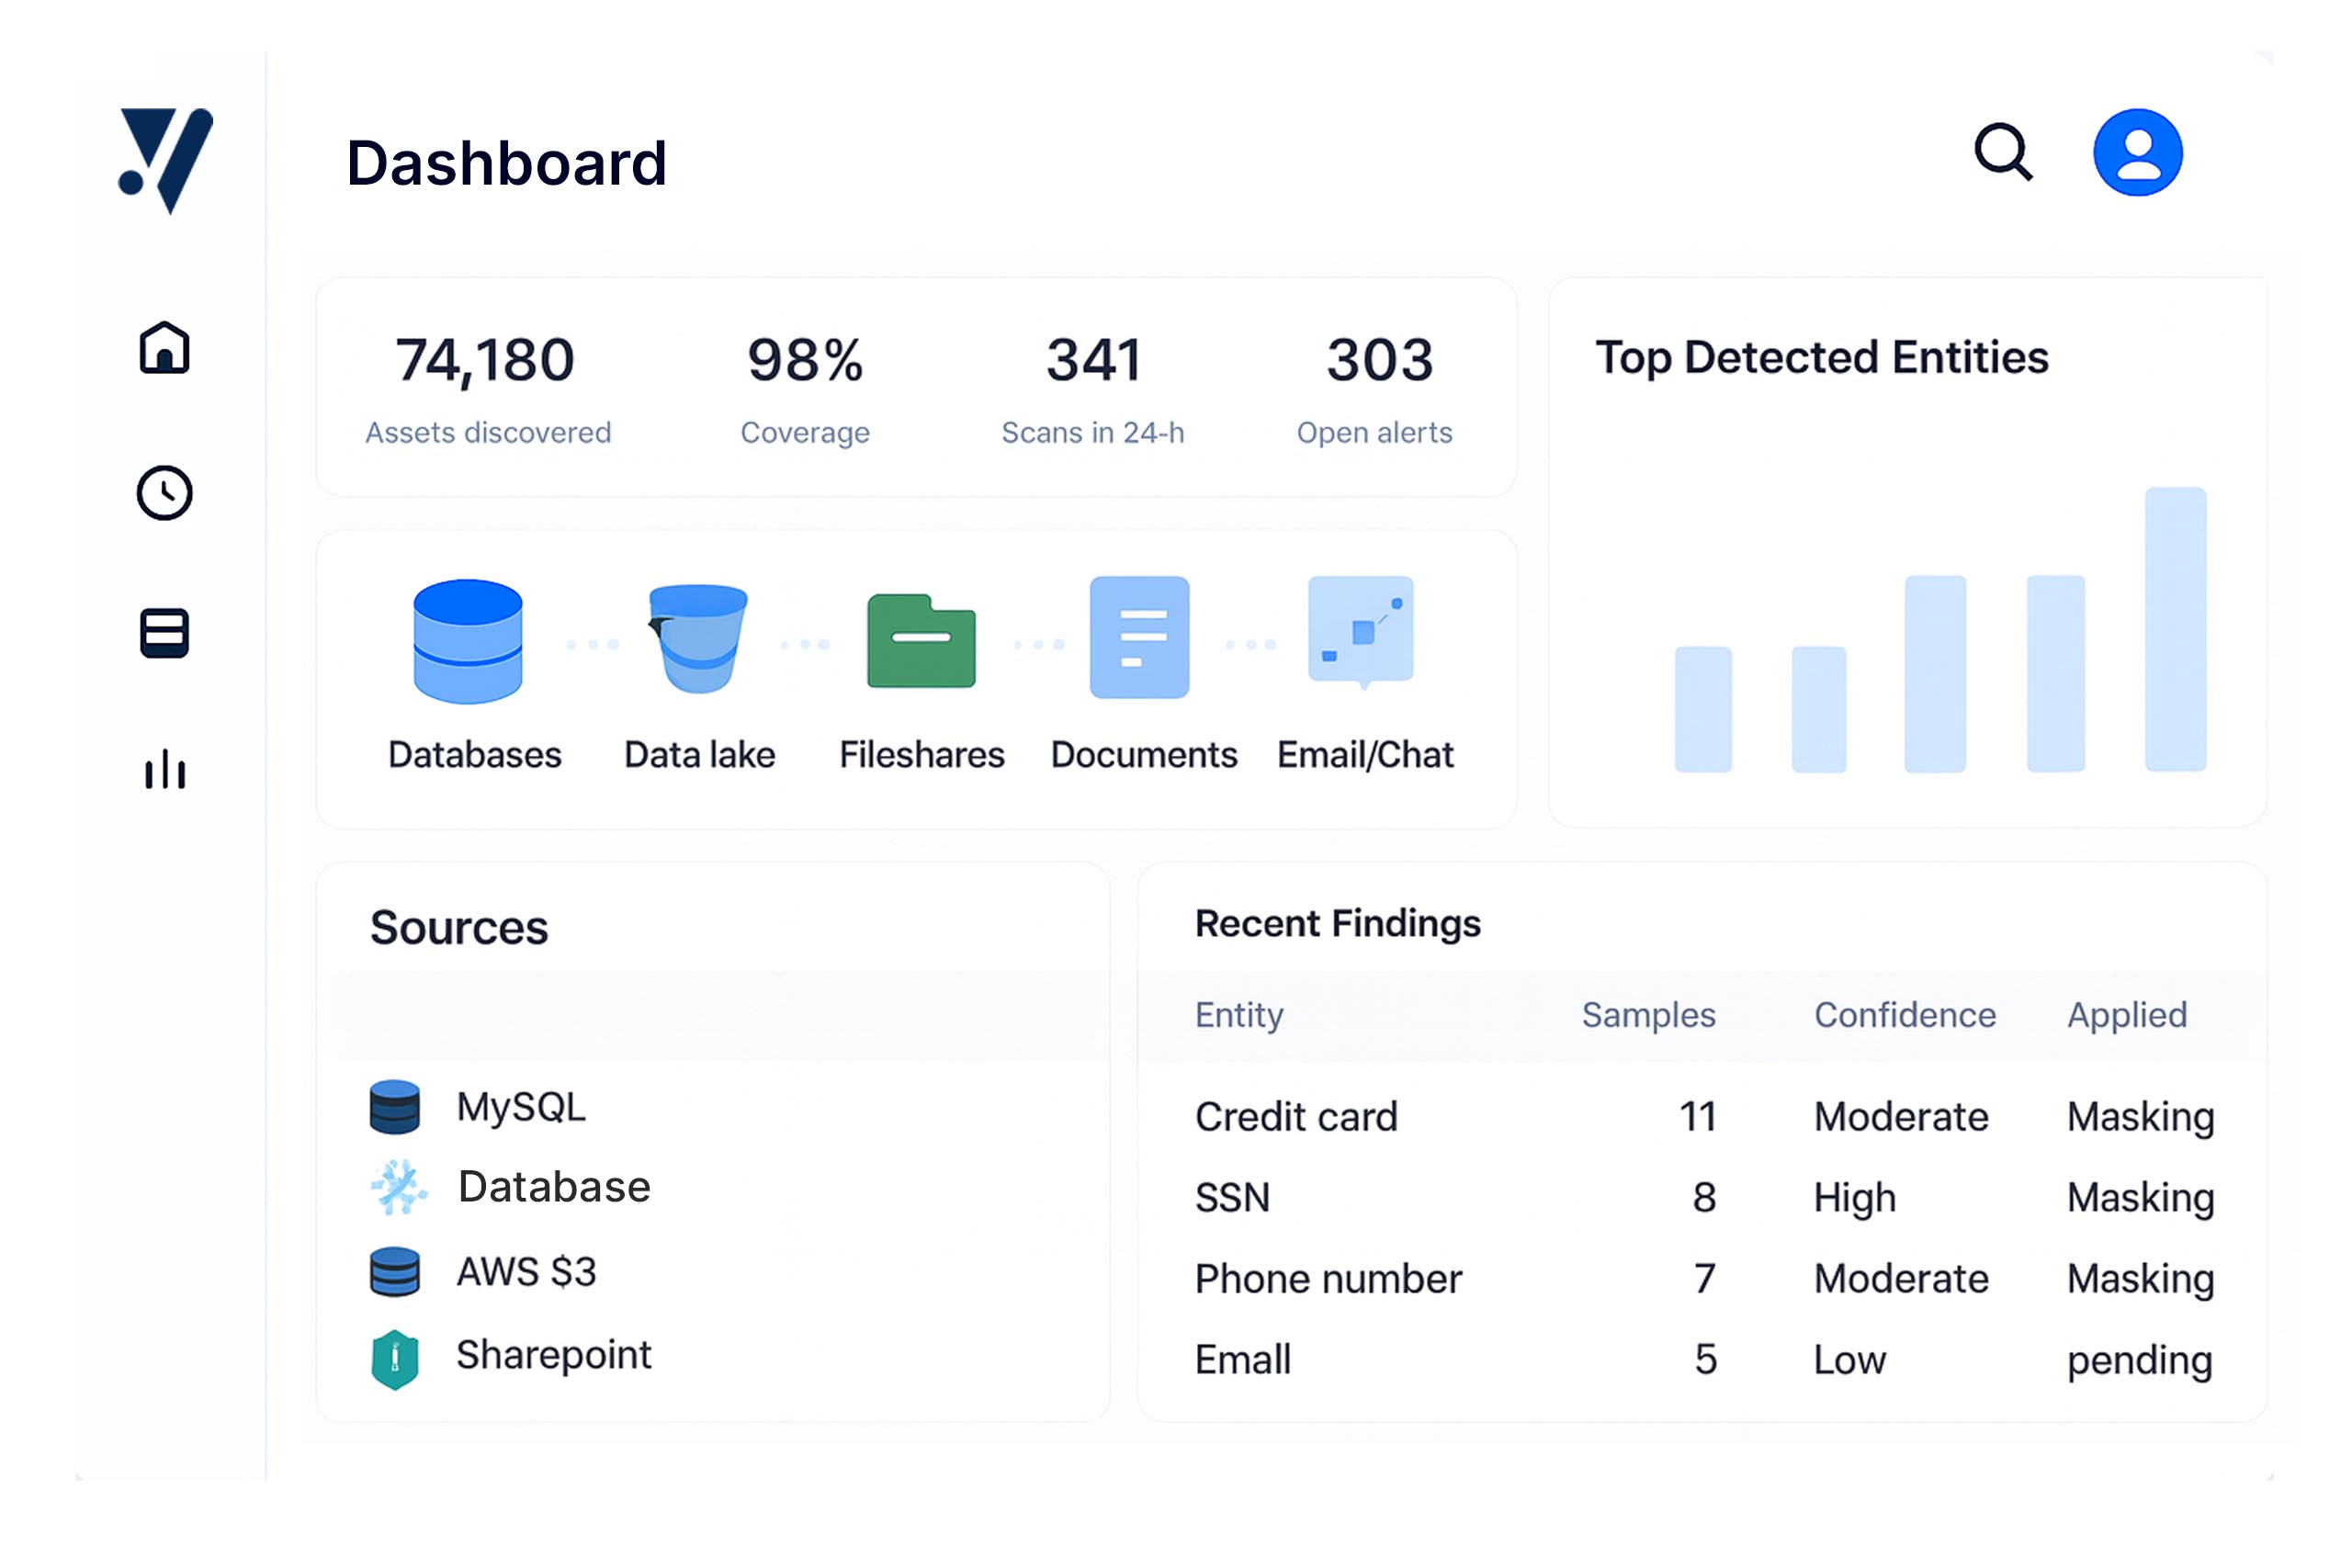Click the home icon in sidebar
2352x1568 pixels.
164,348
